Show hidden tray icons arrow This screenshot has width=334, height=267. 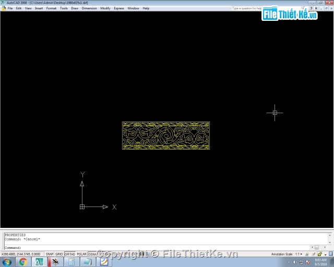point(289,262)
